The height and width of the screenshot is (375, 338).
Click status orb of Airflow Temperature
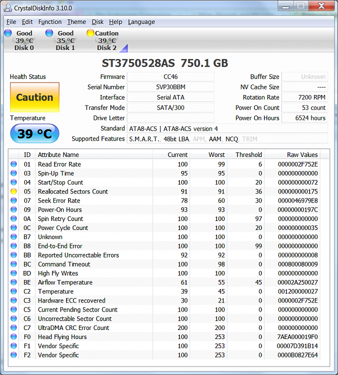(13, 282)
